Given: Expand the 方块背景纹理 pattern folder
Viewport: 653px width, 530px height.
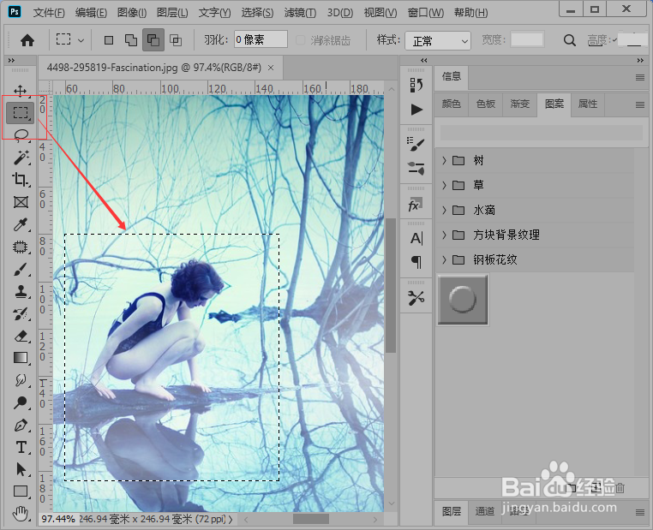Looking at the screenshot, I should (x=444, y=235).
